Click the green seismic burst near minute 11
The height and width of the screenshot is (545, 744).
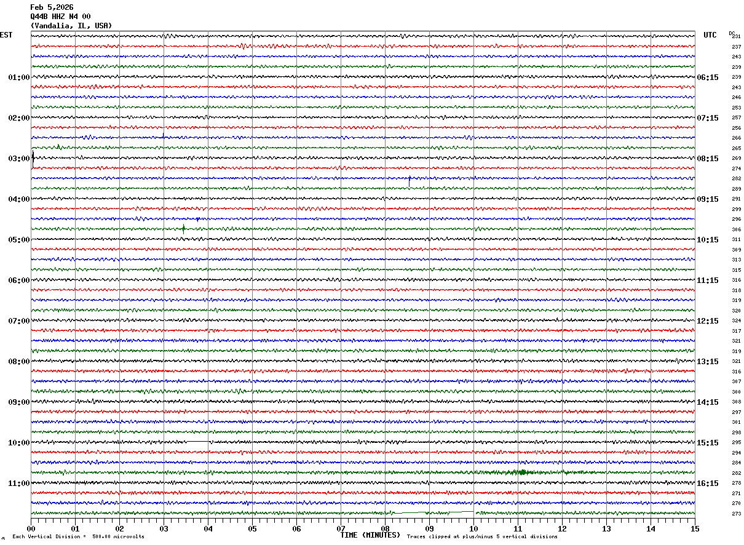point(521,472)
